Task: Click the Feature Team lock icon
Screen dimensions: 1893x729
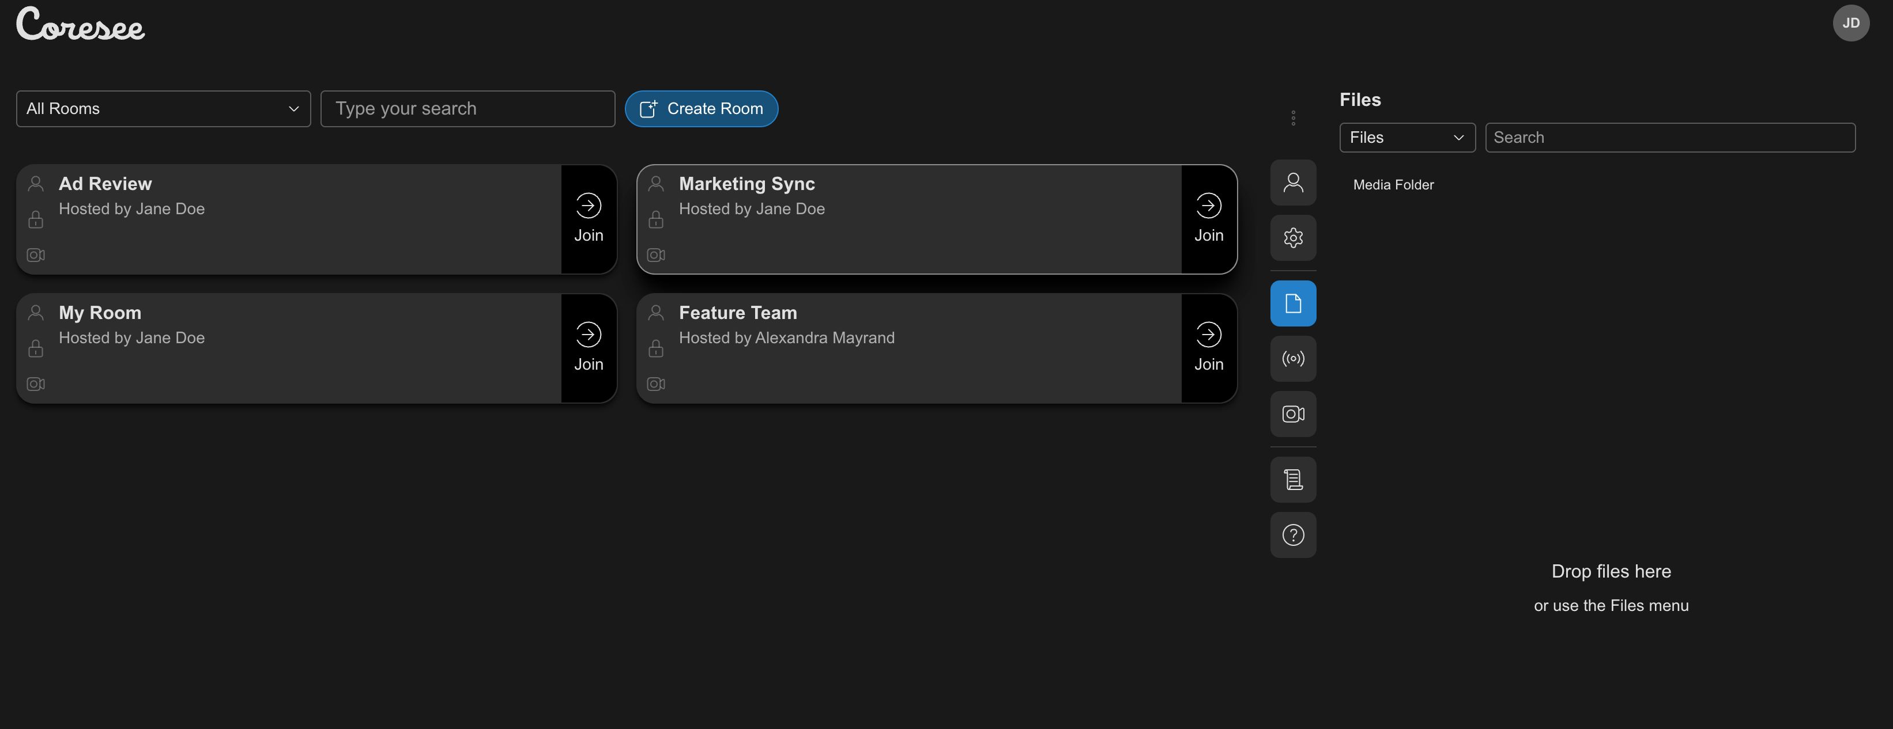Action: click(656, 348)
